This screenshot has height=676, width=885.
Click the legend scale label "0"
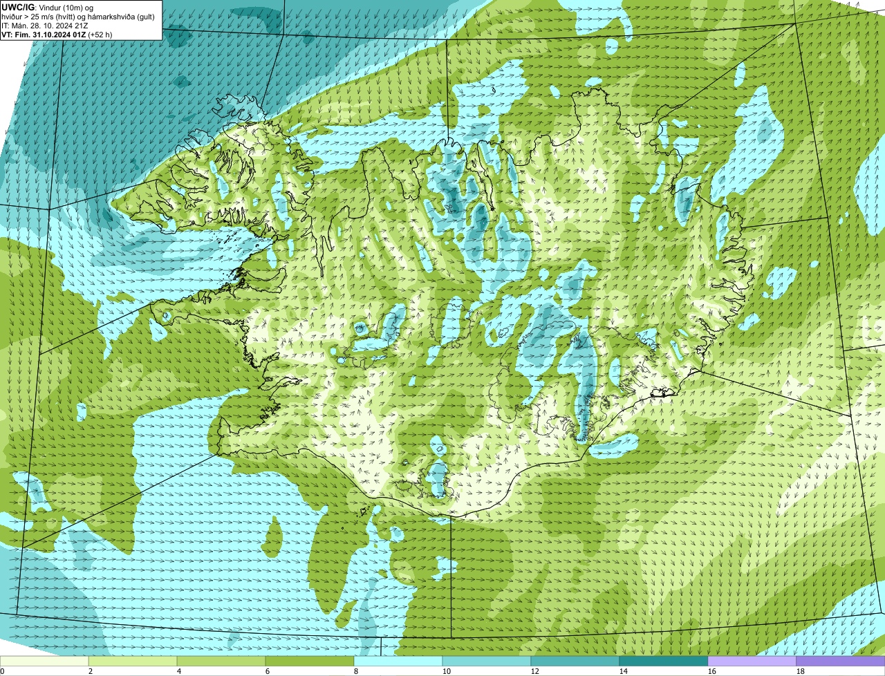click(2, 671)
